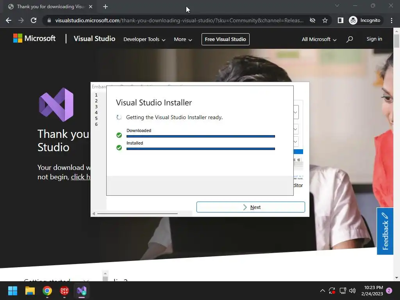Open Dev-C++ from the taskbar
This screenshot has width=400, height=300.
[64, 291]
